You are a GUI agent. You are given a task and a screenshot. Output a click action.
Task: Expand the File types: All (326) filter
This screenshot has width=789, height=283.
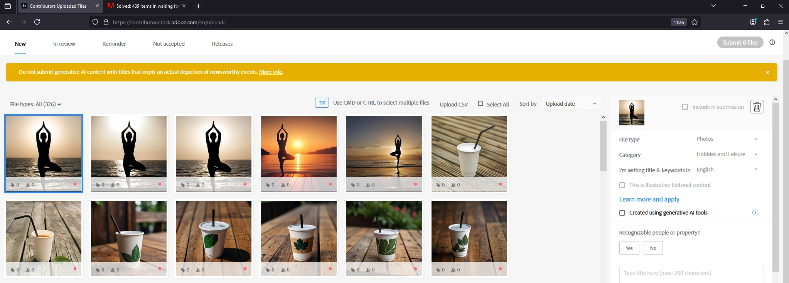[35, 104]
